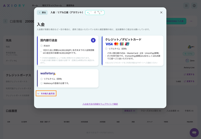This screenshot has height=139, width=201.
Task: Click the clock icon beside 約30分
Action: [x=42, y=46]
